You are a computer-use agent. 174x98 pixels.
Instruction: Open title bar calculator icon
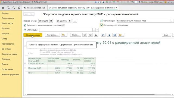pyautogui.click(x=114, y=2)
